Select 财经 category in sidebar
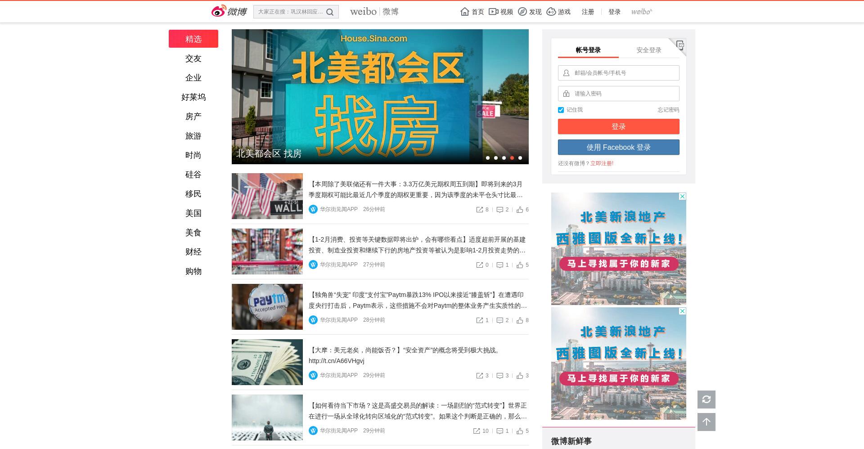864x449 pixels. [193, 252]
